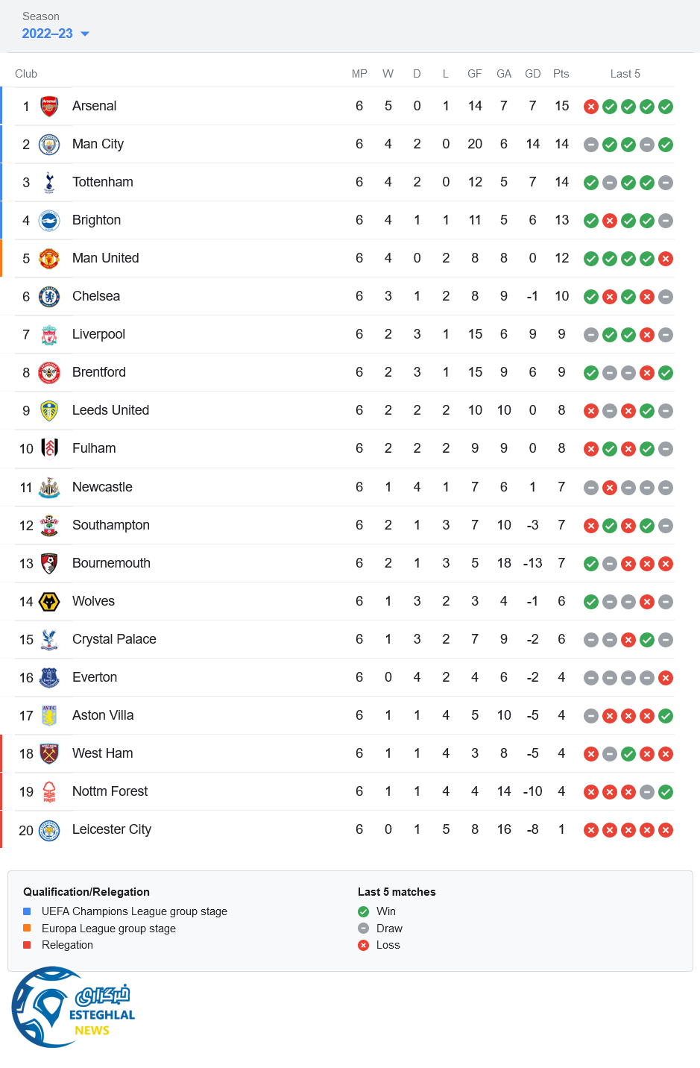The width and height of the screenshot is (700, 1068).
Task: Click the Esteghlal News logo
Action: (73, 1007)
